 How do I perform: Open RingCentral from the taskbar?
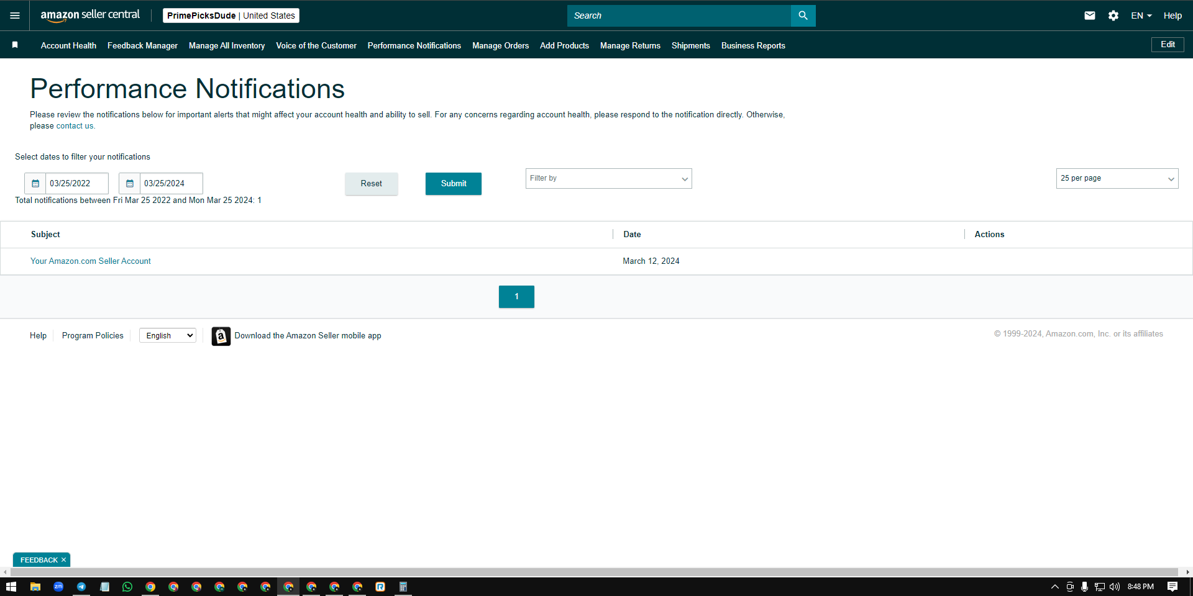(380, 587)
